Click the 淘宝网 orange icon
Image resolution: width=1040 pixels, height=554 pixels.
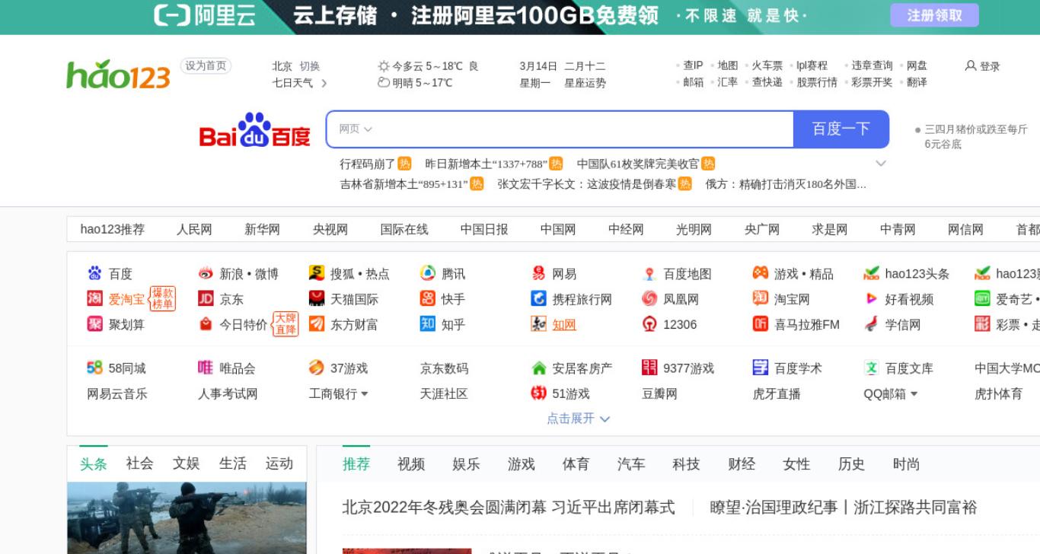(761, 298)
